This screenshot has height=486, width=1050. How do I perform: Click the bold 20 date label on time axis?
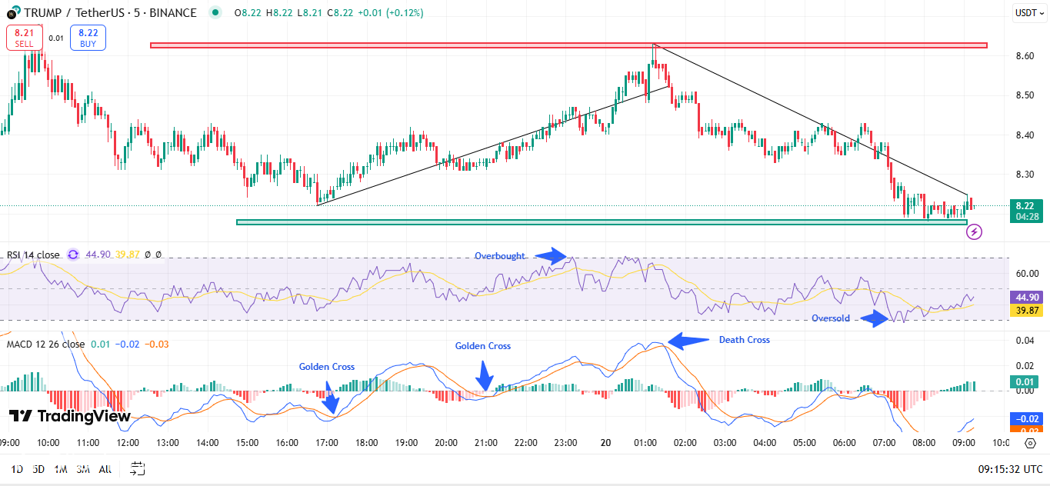tap(605, 443)
